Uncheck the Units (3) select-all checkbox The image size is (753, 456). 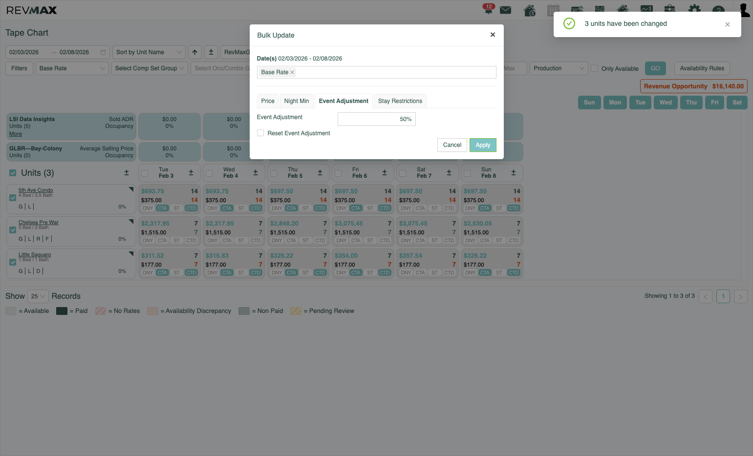(13, 173)
